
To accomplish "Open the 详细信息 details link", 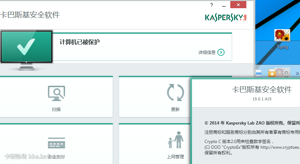I will (207, 53).
